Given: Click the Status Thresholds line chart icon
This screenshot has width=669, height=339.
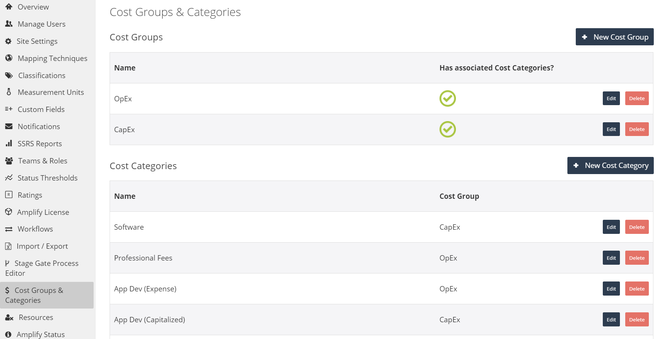Looking at the screenshot, I should 9,178.
